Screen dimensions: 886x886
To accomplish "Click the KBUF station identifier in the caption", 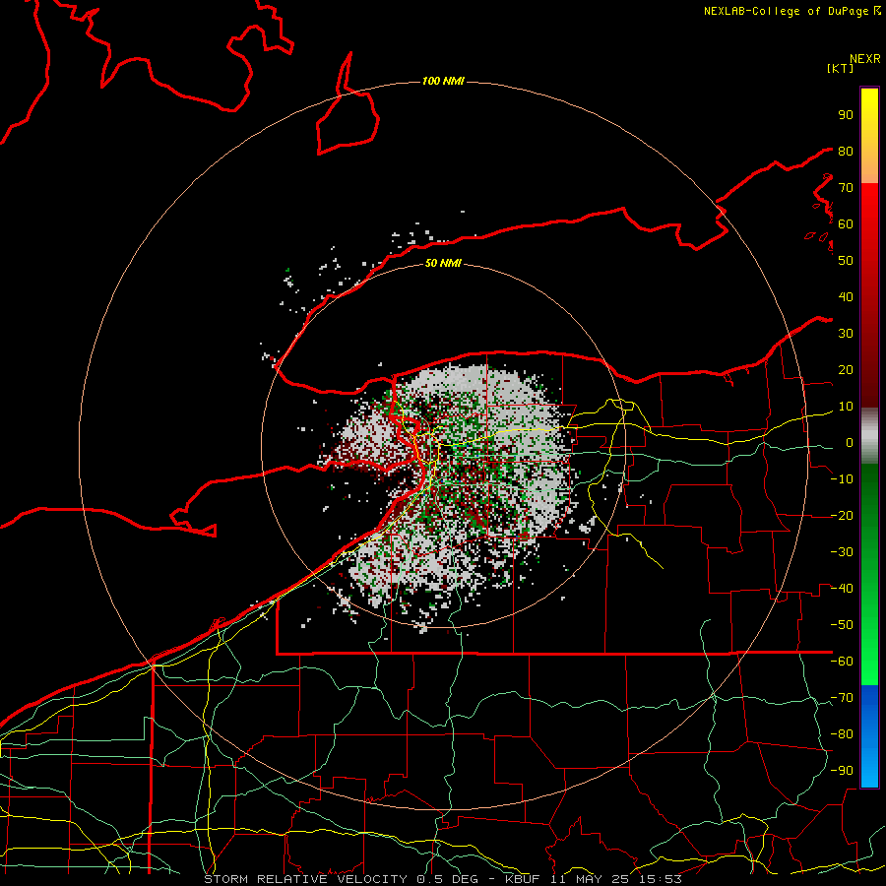I will 522,879.
